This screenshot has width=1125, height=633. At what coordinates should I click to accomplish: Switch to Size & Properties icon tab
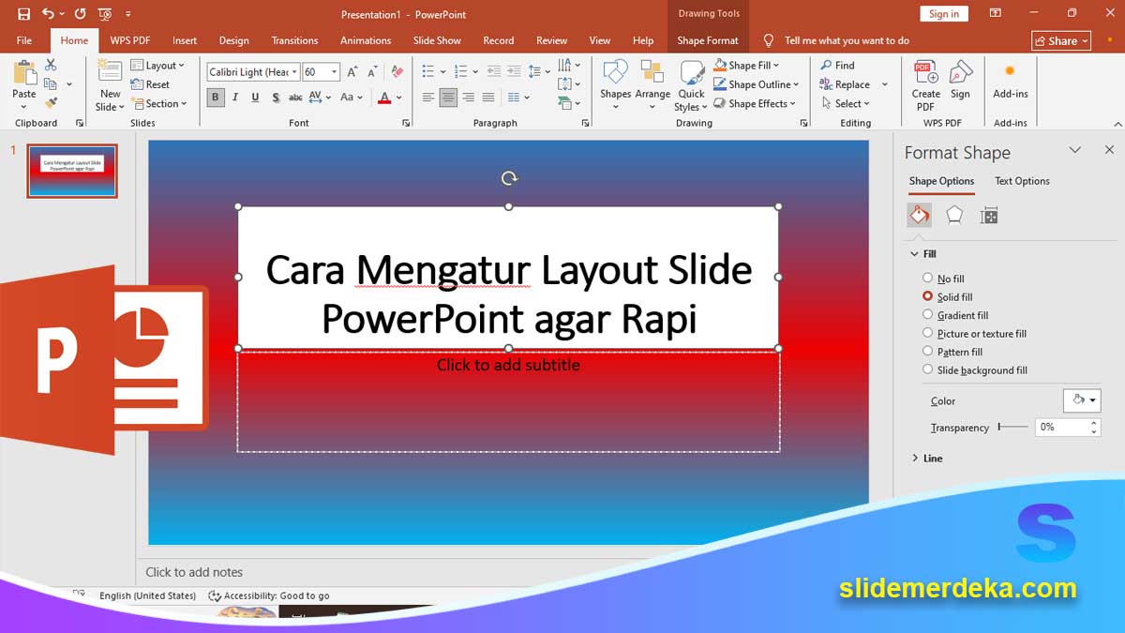(989, 216)
